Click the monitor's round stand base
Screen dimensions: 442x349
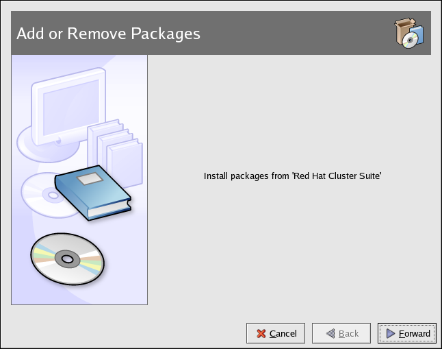point(48,145)
